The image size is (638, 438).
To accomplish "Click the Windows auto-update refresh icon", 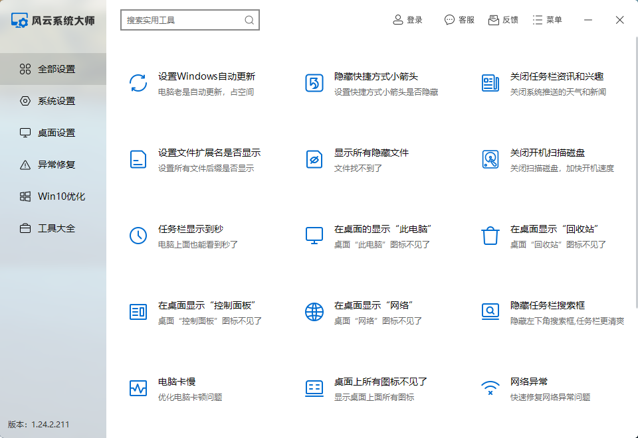I will pyautogui.click(x=138, y=83).
